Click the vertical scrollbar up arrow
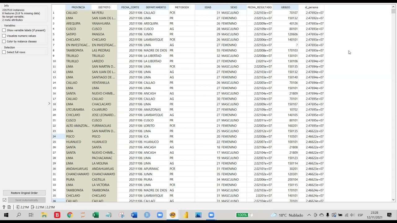 click(393, 7)
